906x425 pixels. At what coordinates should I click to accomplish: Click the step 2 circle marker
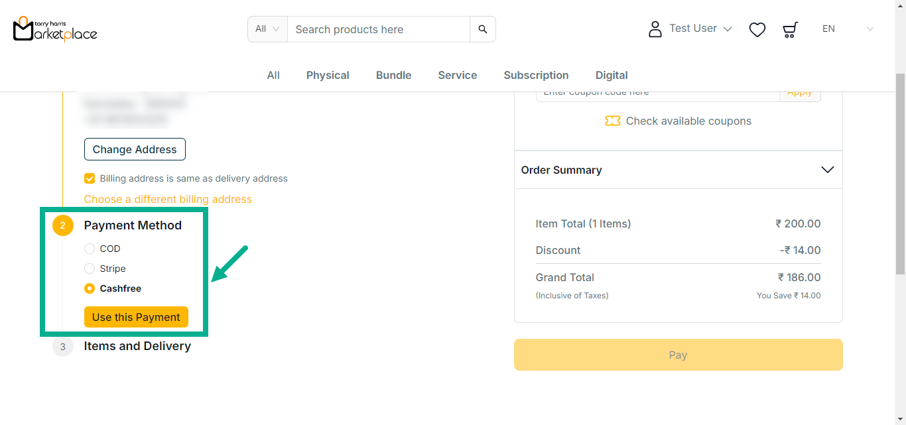pyautogui.click(x=63, y=225)
